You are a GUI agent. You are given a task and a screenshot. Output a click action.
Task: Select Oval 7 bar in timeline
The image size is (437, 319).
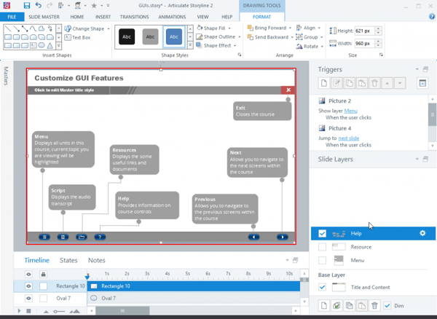[x=194, y=299]
